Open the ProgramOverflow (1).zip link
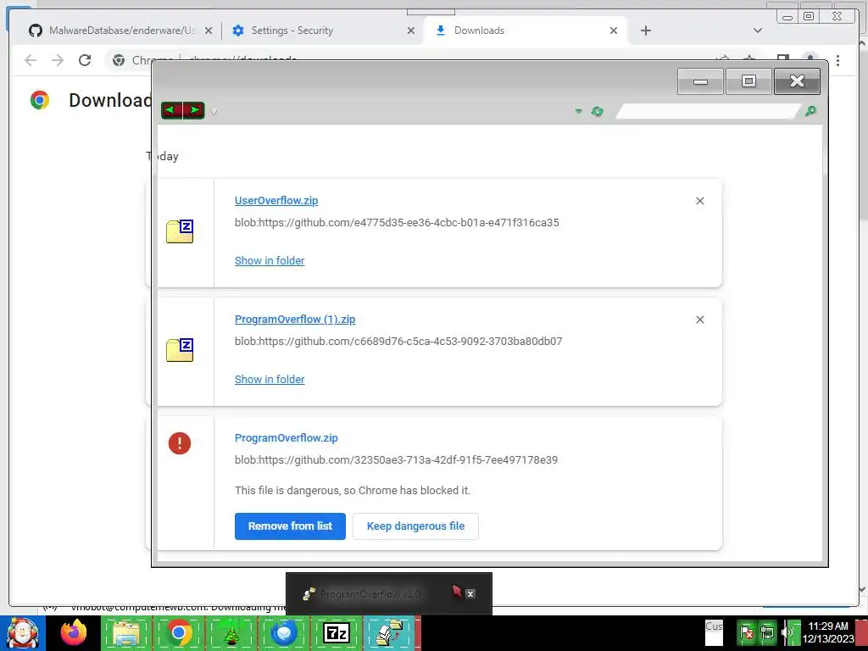 (x=295, y=320)
